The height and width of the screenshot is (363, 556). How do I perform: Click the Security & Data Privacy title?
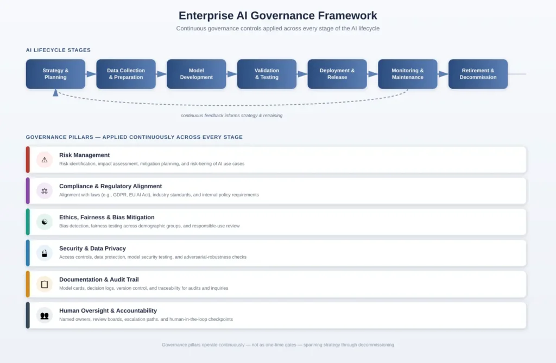point(92,249)
